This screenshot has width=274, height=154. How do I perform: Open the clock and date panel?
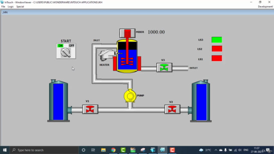click(x=256, y=150)
